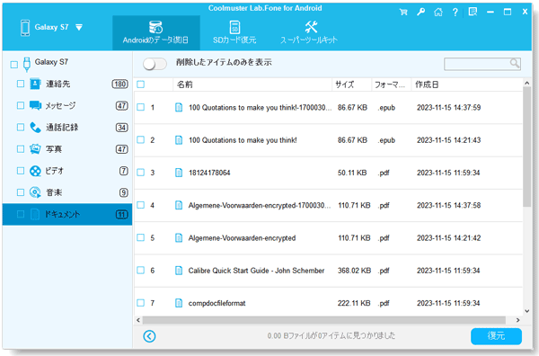Select 'compdocfileformat' file name
The image size is (539, 356).
point(216,303)
